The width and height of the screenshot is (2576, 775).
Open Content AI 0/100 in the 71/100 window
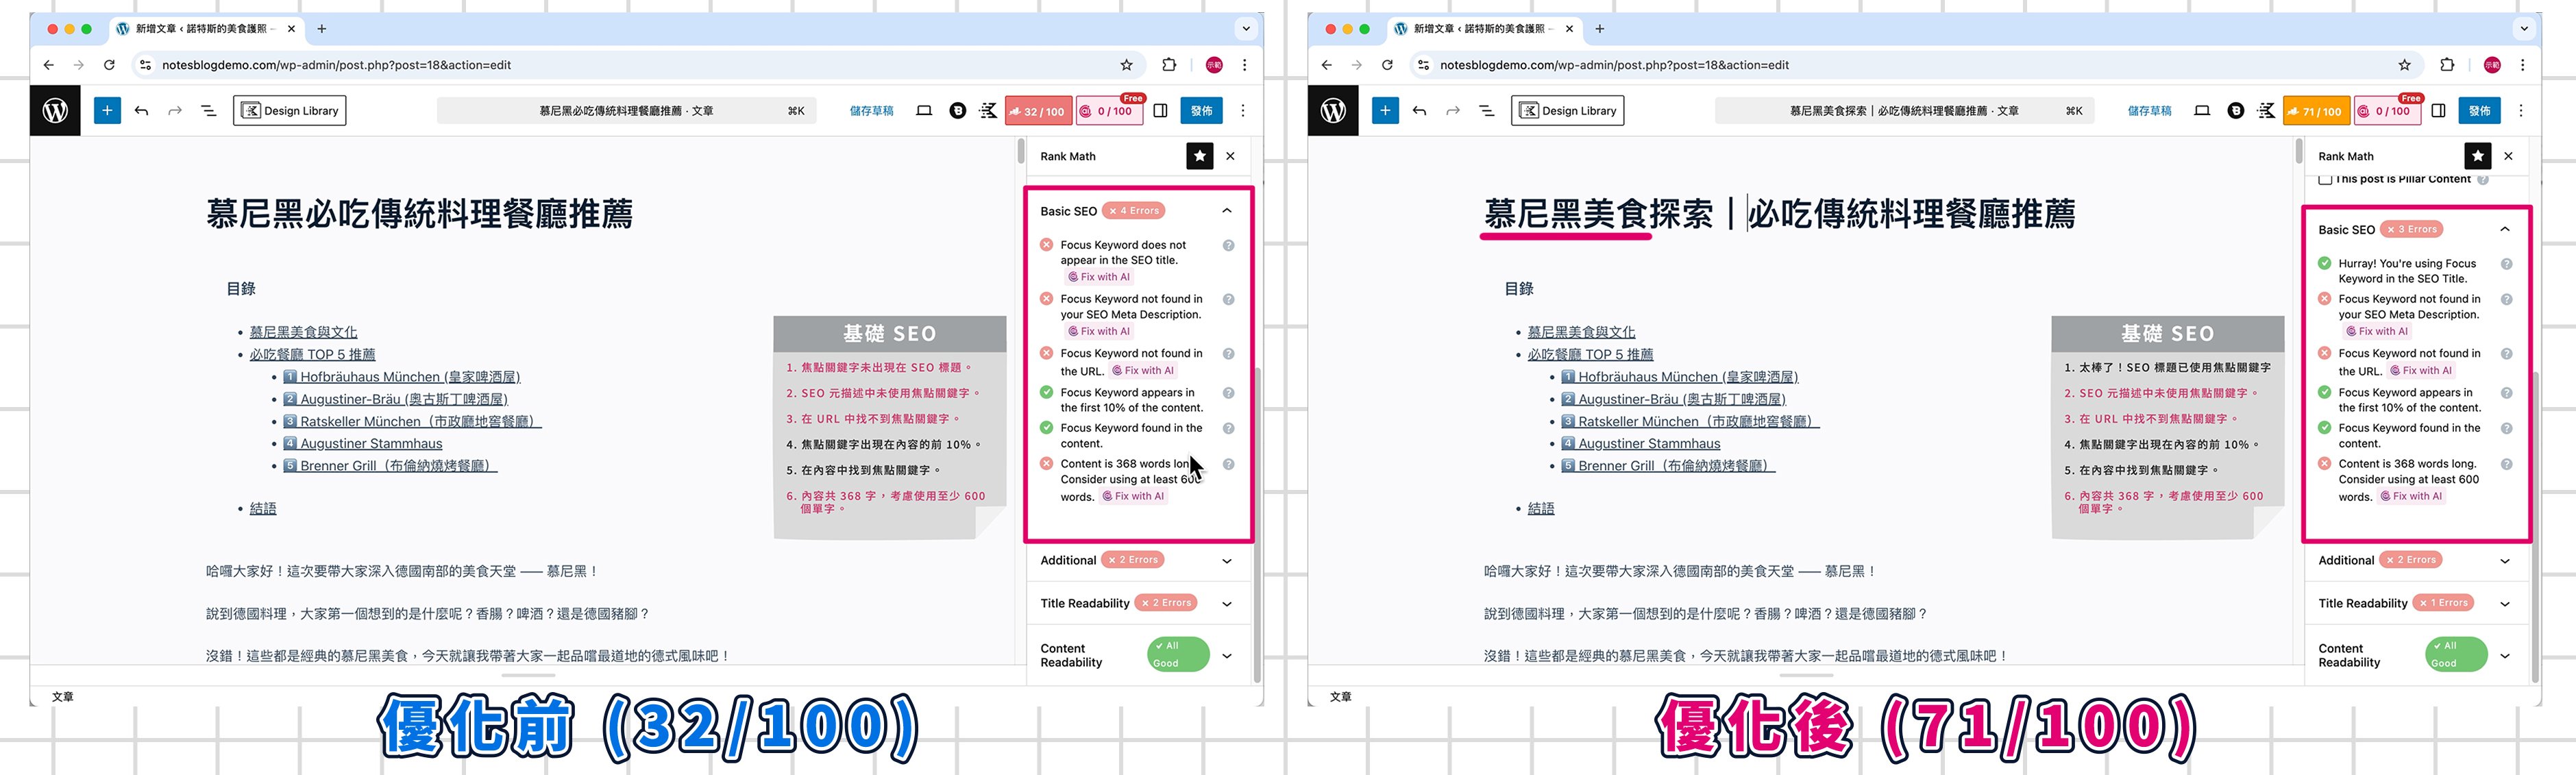click(2389, 111)
